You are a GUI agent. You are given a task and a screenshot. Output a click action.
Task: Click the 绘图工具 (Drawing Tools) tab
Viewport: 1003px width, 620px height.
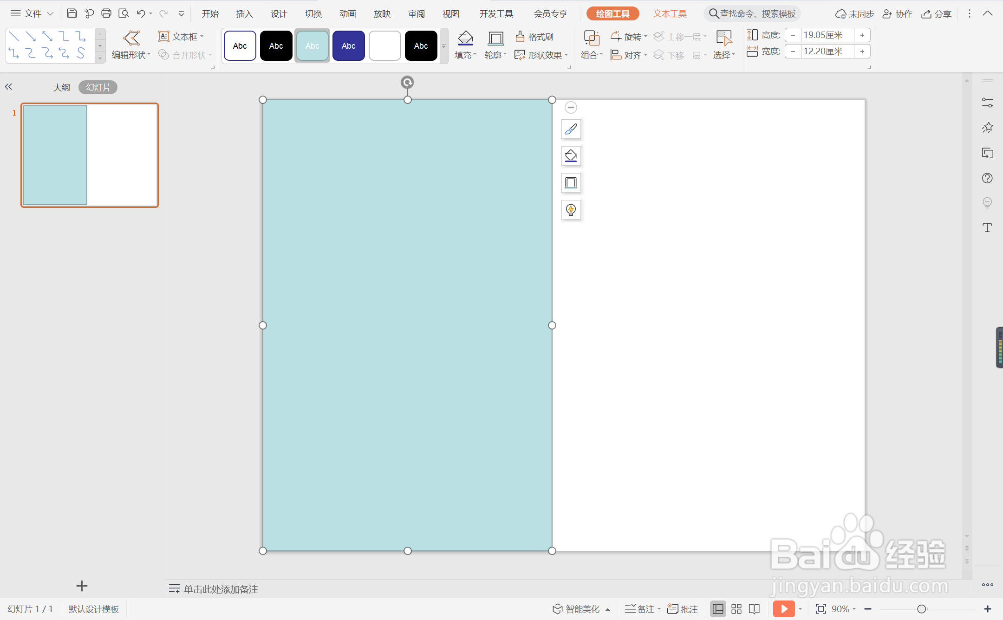click(612, 14)
